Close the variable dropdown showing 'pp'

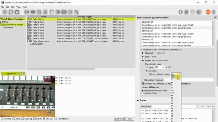(x=180, y=74)
